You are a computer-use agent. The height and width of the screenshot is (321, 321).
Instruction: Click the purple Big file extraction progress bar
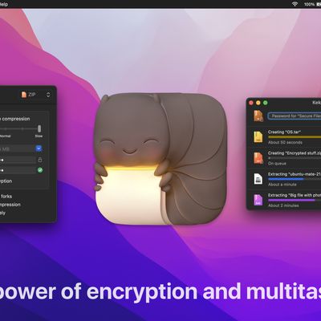(295, 200)
